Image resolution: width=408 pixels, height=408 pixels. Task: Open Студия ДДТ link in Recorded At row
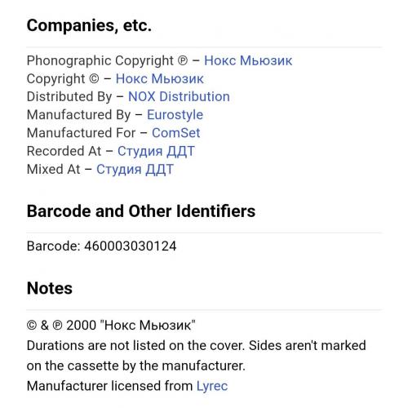[156, 151]
